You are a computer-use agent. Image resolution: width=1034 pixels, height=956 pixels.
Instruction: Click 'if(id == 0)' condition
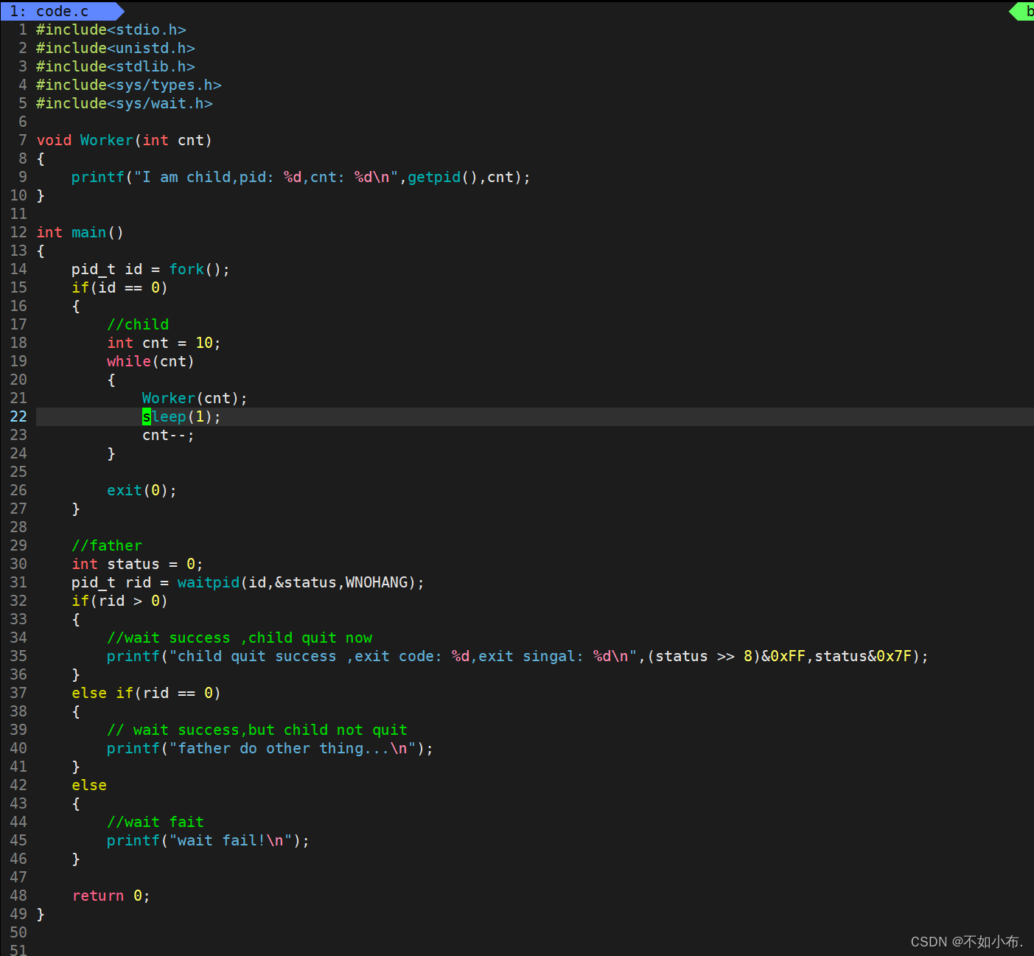tap(119, 287)
